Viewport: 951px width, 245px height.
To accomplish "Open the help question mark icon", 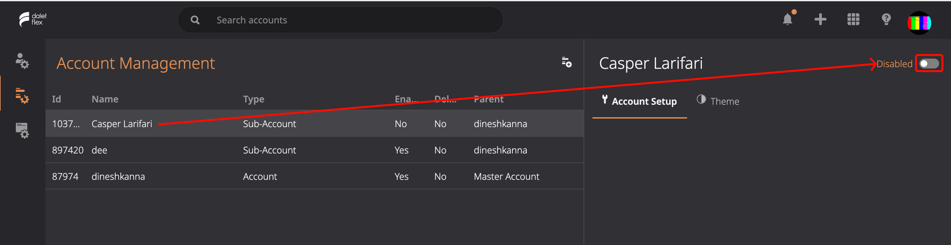I will tap(886, 19).
